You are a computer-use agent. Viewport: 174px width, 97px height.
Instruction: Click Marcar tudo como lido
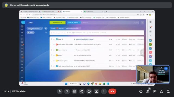pos(72,28)
